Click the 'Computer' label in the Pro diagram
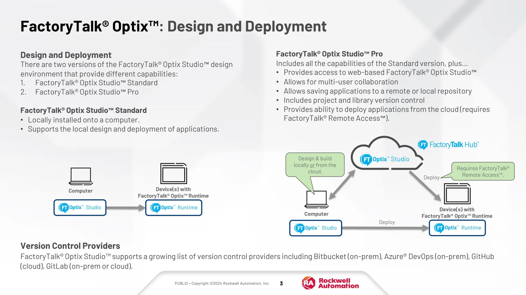526x295 pixels. [316, 214]
